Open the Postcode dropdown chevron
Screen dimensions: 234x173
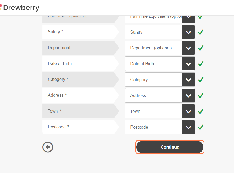click(x=188, y=127)
